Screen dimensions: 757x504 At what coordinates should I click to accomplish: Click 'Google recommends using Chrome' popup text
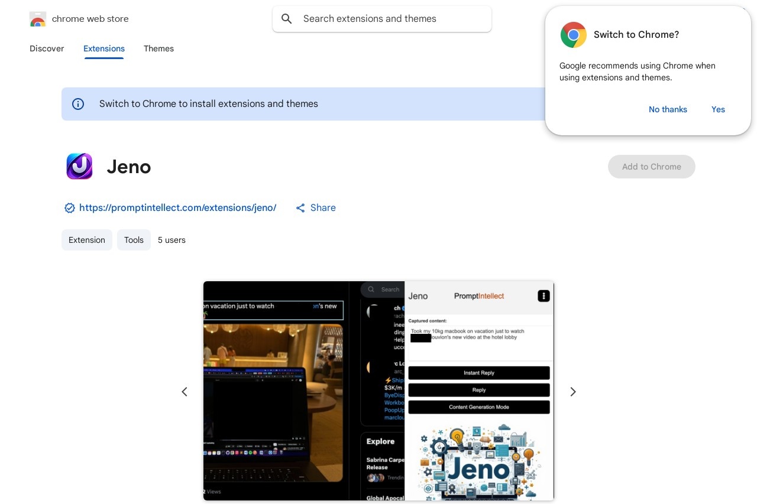[638, 71]
